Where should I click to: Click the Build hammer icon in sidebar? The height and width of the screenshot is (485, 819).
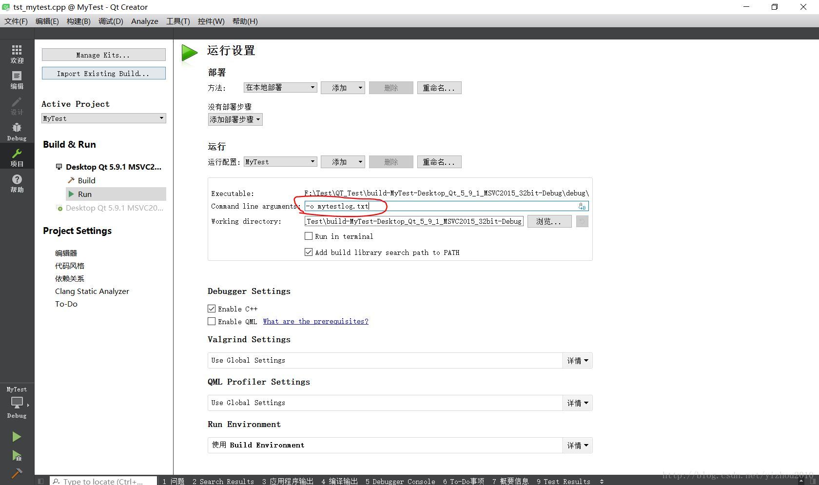(17, 473)
